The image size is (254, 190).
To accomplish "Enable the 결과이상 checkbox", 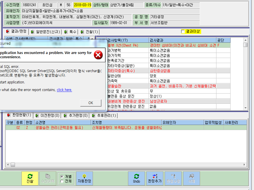I will point(183,31).
